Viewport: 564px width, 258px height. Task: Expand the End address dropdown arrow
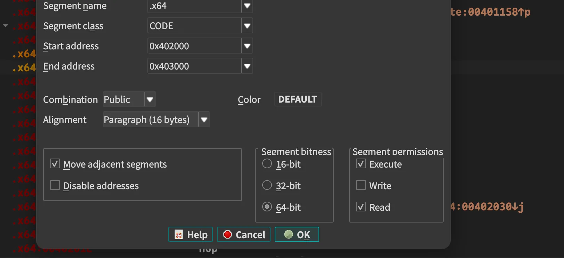click(247, 66)
